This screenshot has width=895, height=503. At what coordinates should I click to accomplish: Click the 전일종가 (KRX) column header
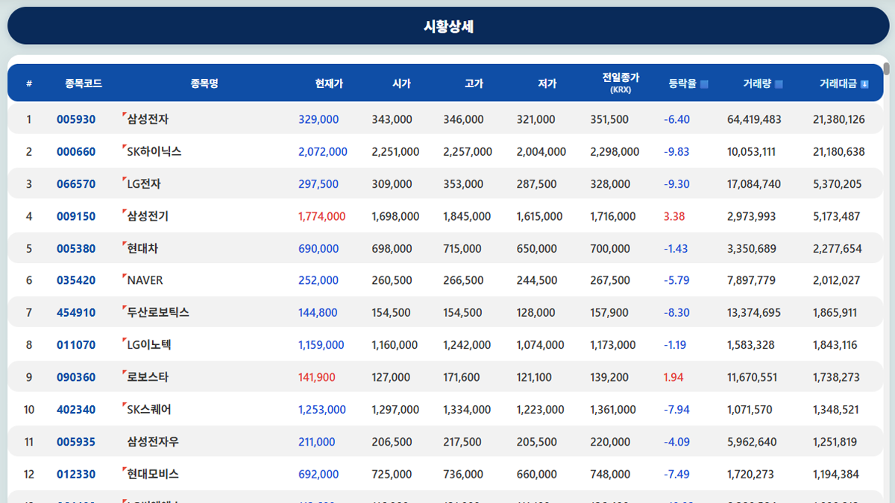click(x=621, y=83)
